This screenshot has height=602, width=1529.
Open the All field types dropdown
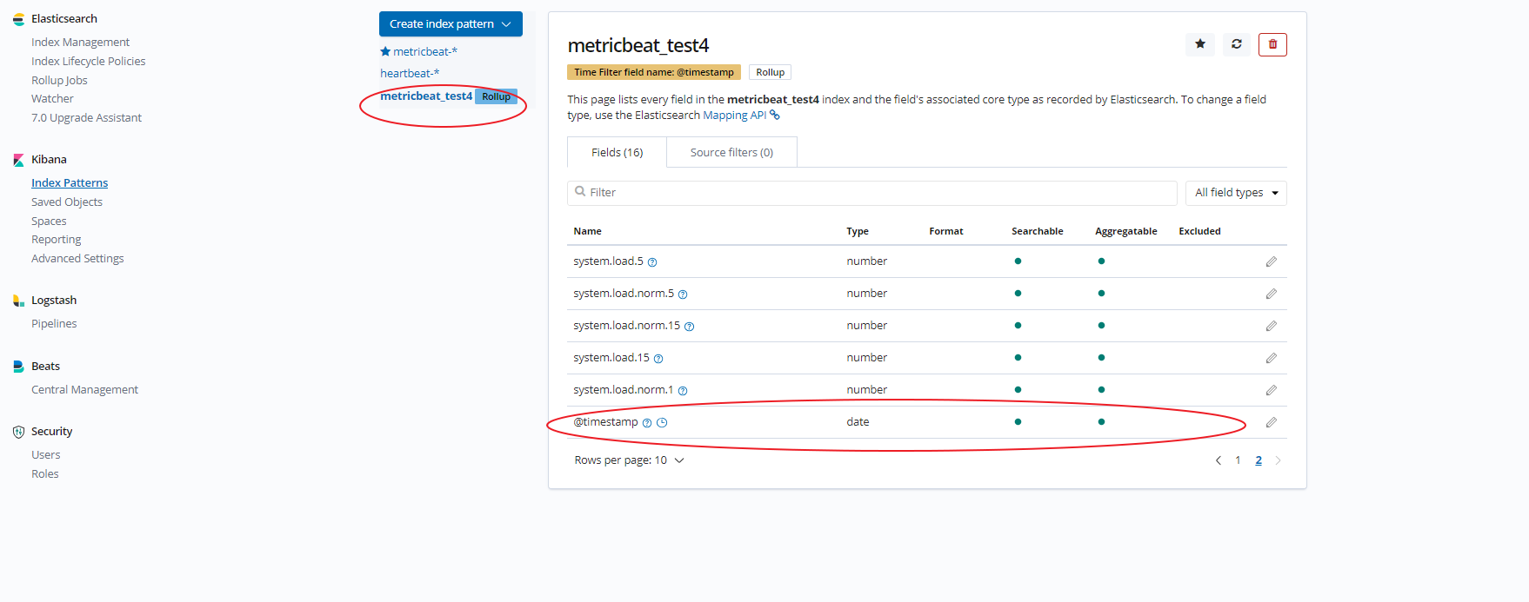point(1235,193)
